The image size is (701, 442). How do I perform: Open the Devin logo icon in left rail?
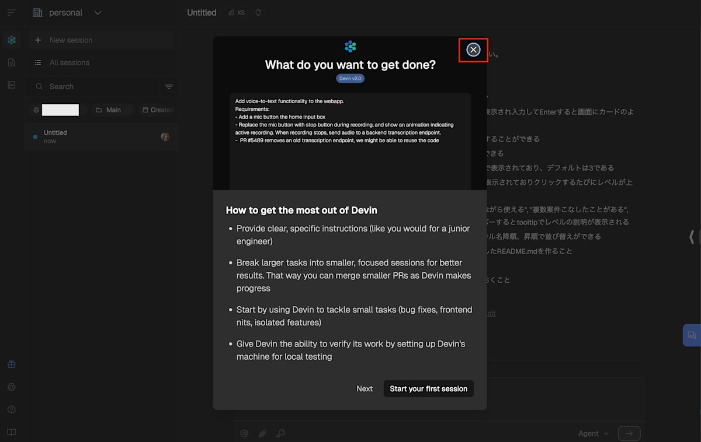click(12, 40)
